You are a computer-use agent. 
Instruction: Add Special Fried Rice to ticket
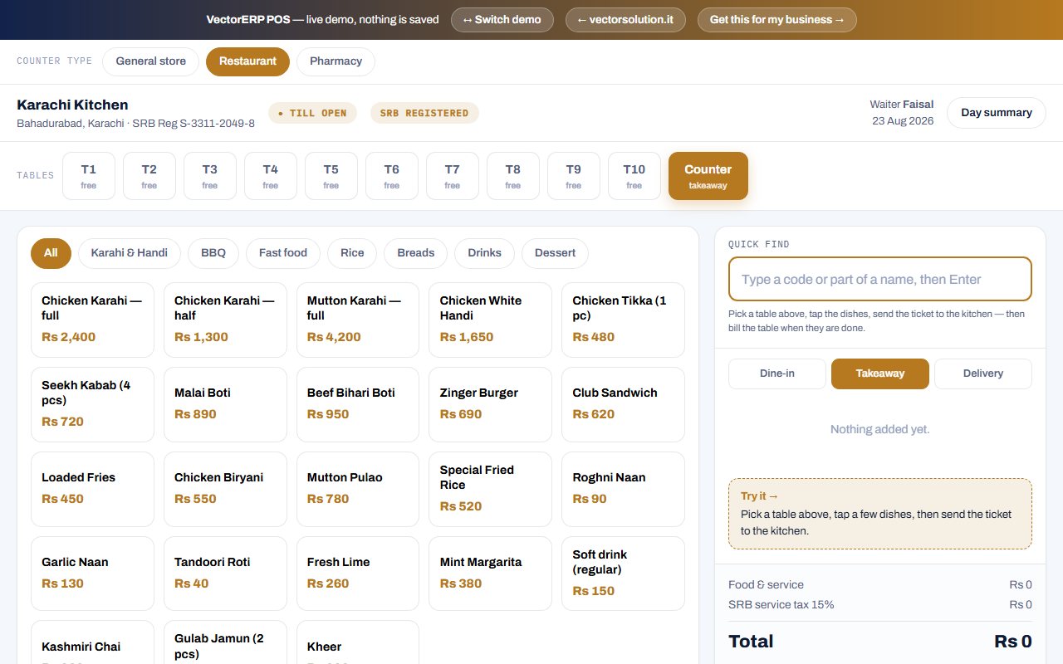(x=490, y=489)
